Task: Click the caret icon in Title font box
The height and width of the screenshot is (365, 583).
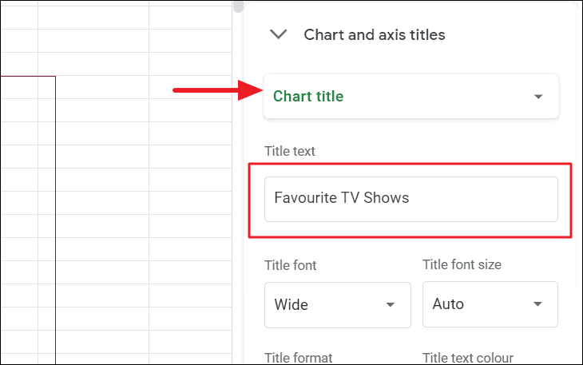Action: pyautogui.click(x=391, y=304)
